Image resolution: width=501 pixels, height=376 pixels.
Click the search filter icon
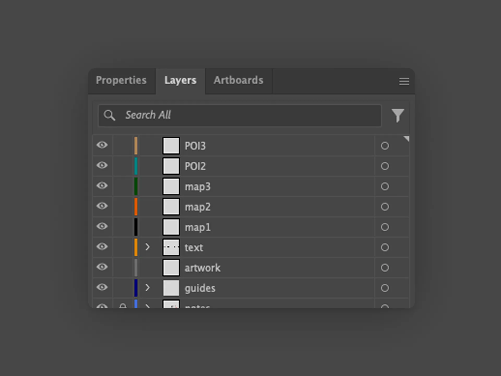398,115
